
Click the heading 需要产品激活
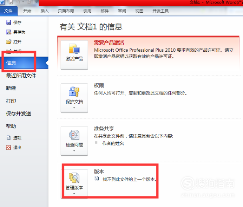[109, 43]
